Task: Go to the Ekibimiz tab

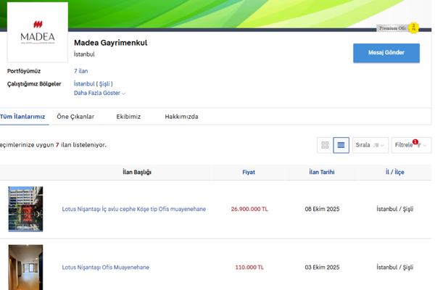Action: coord(128,117)
